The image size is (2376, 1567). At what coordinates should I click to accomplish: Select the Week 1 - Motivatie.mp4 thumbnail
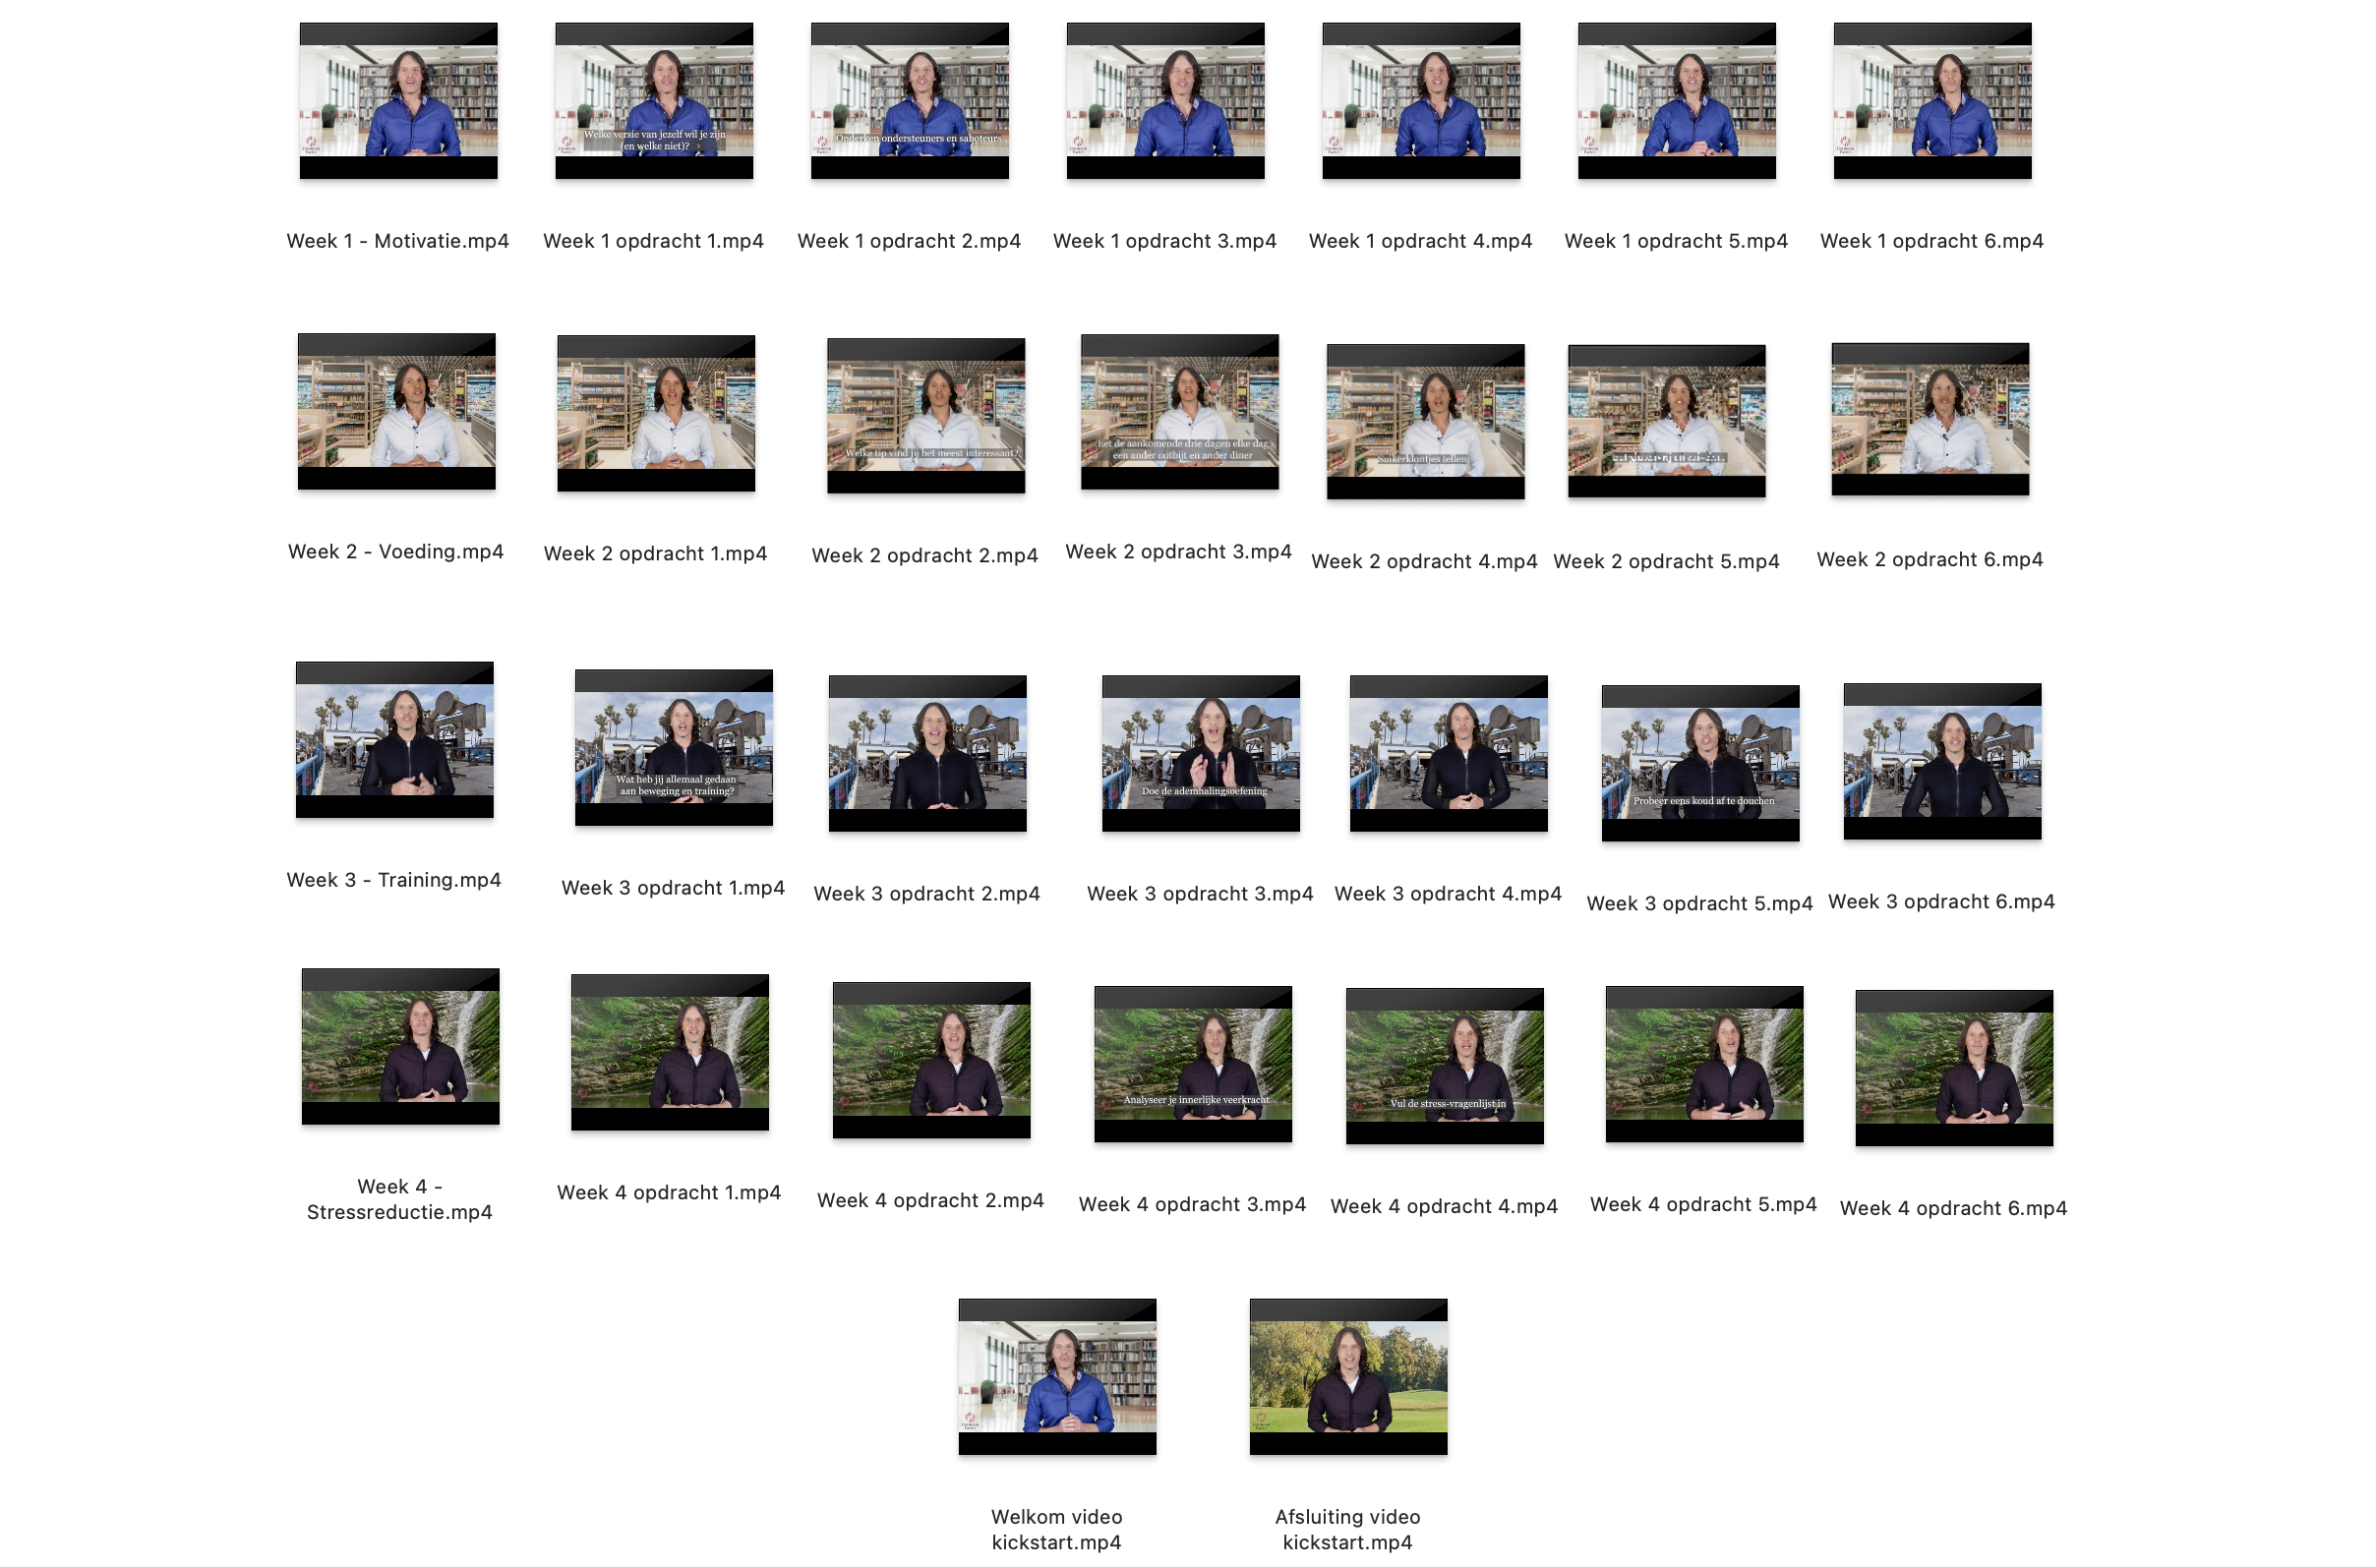click(398, 101)
